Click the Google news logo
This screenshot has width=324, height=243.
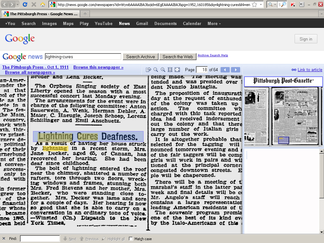(x=22, y=57)
